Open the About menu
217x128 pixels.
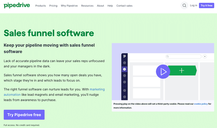tap(100, 6)
